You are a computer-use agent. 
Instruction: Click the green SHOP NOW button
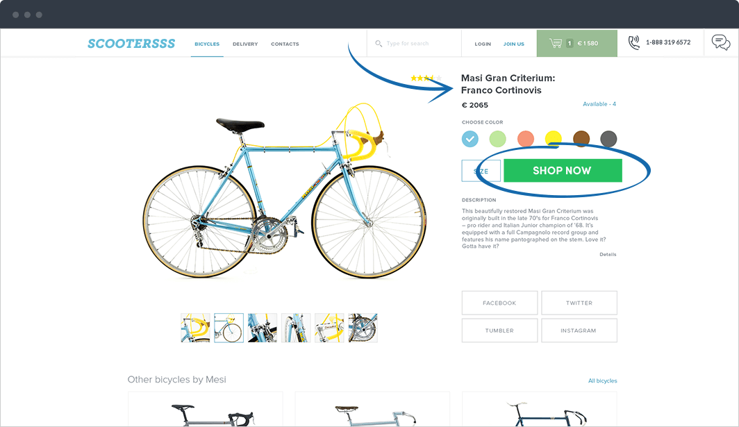[x=563, y=171]
